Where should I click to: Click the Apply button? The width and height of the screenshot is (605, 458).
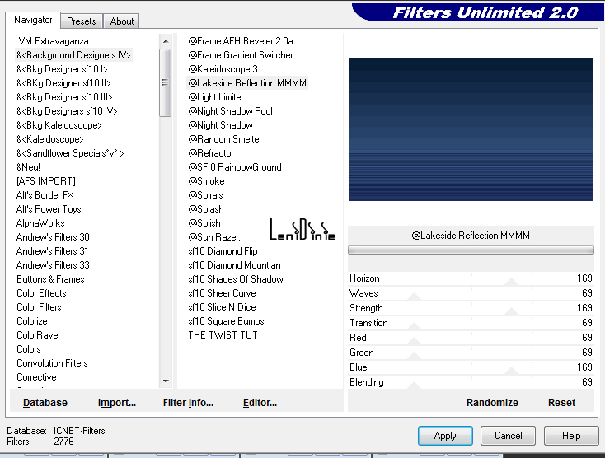[445, 436]
